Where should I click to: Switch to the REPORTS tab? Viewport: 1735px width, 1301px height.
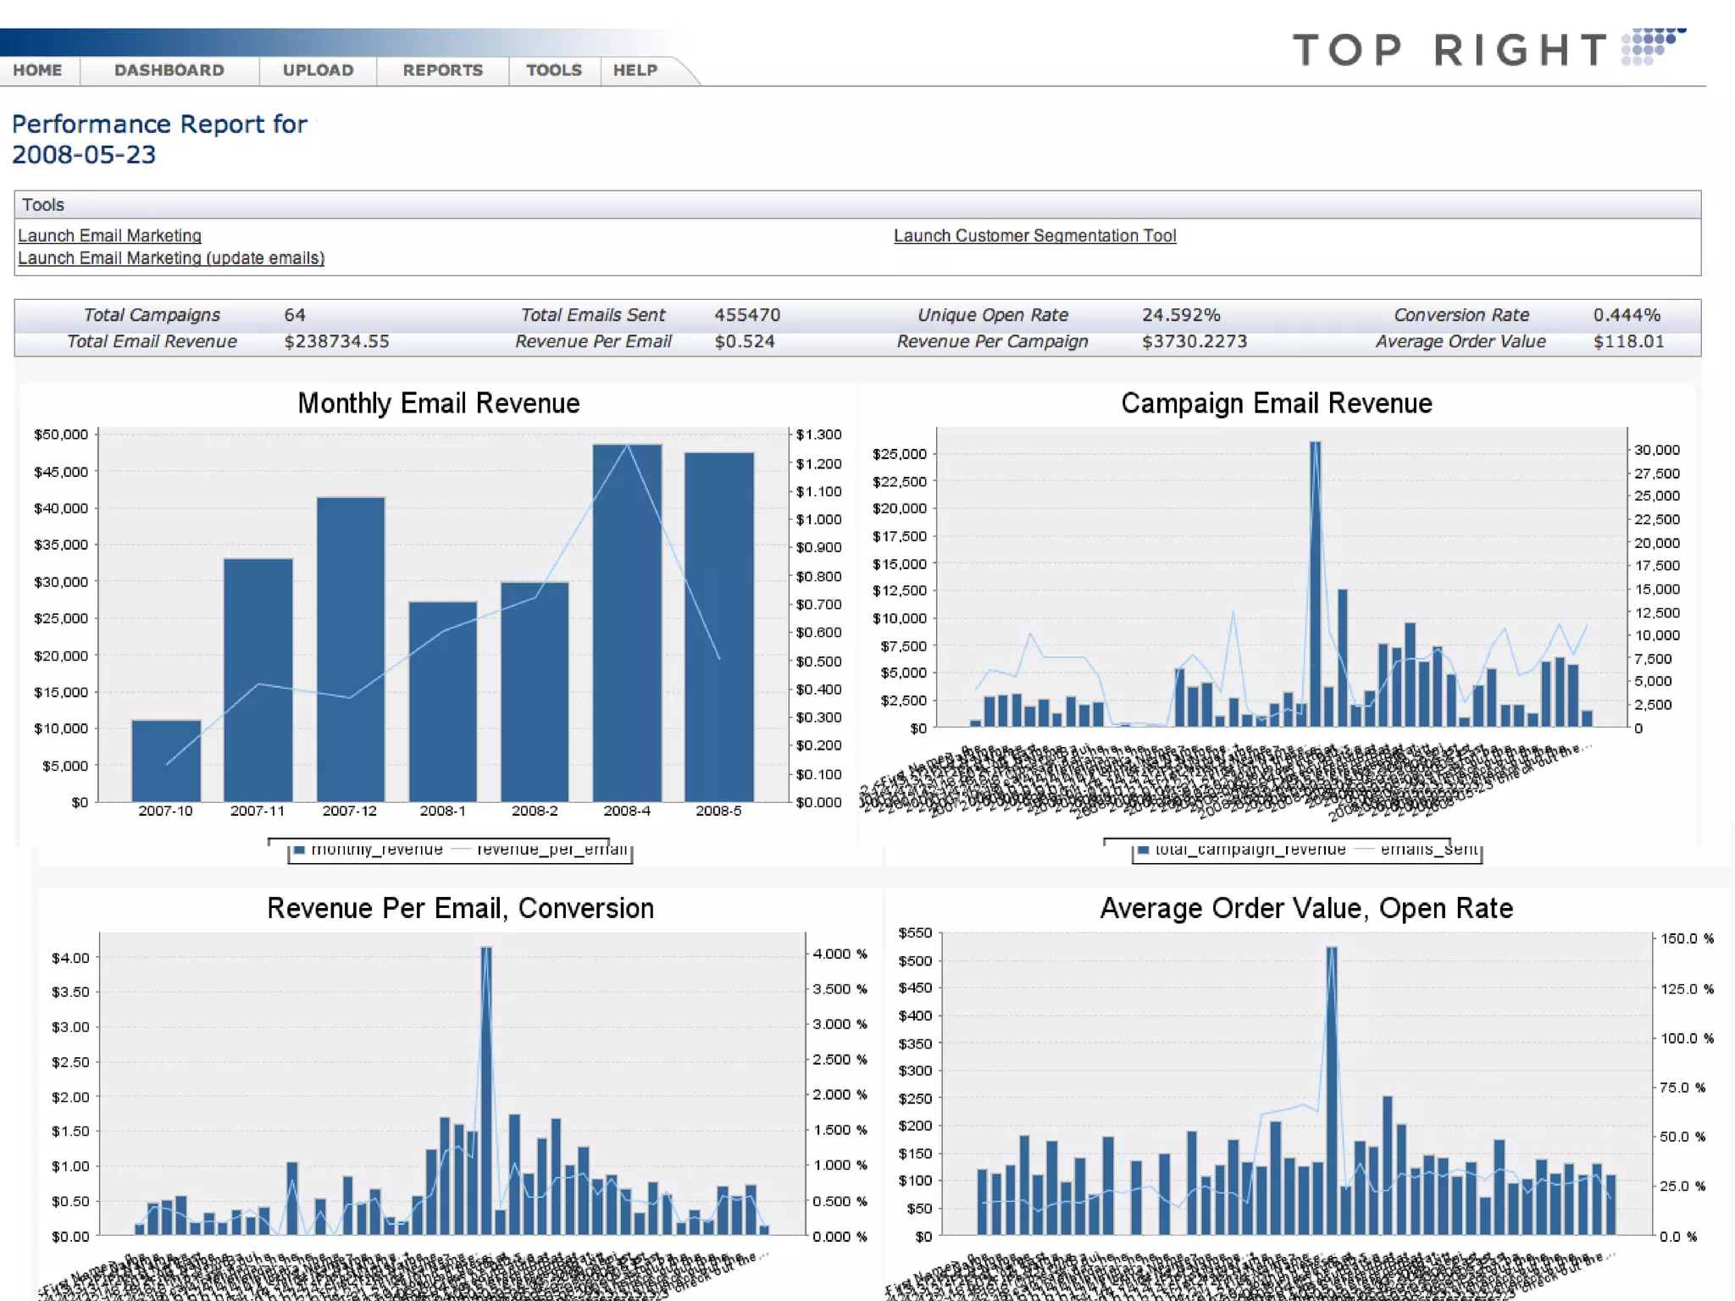[x=442, y=70]
